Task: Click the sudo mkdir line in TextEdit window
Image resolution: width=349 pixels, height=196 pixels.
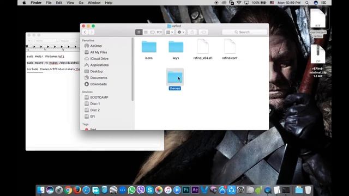Action: click(x=45, y=57)
